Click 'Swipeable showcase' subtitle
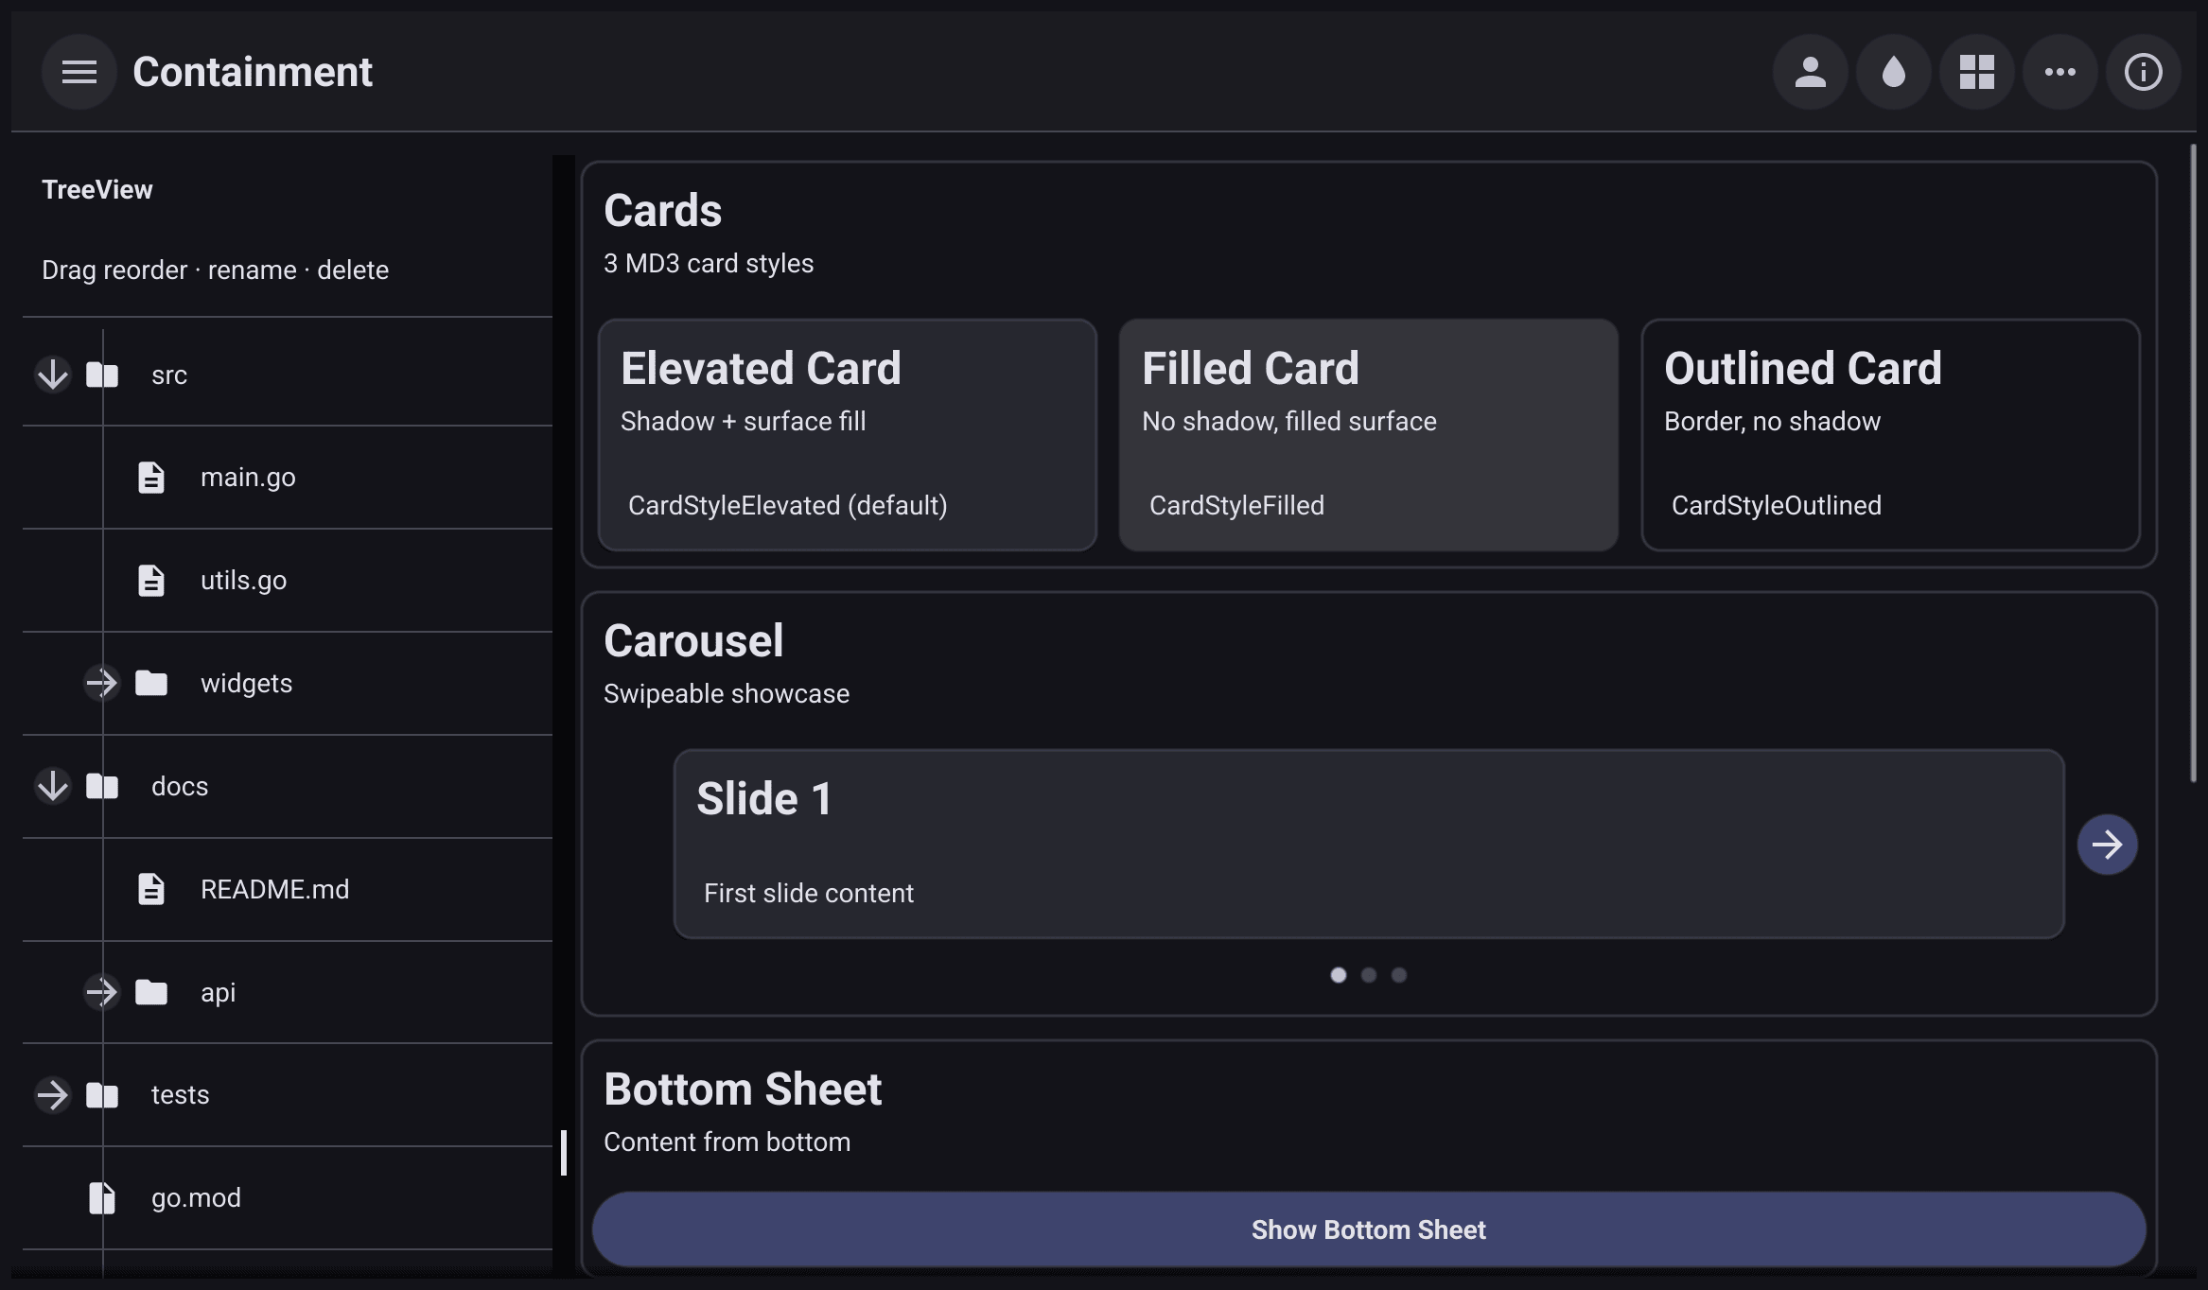Image resolution: width=2208 pixels, height=1290 pixels. click(x=727, y=693)
